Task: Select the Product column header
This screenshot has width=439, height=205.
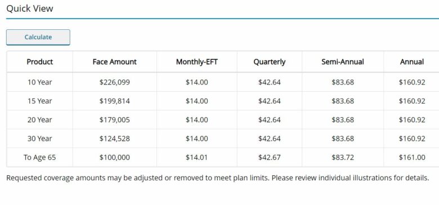Action: pyautogui.click(x=40, y=61)
